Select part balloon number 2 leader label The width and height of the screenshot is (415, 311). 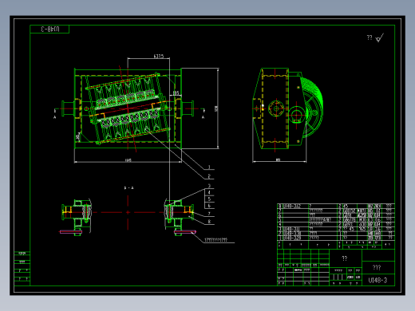[x=209, y=176]
